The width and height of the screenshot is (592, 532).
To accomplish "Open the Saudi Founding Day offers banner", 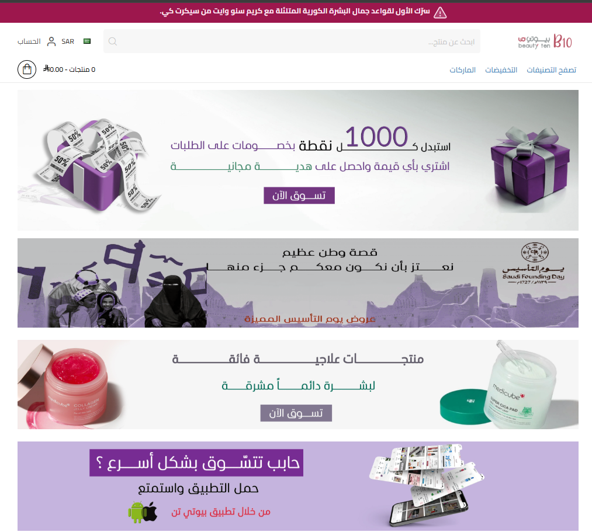I will coord(298,283).
